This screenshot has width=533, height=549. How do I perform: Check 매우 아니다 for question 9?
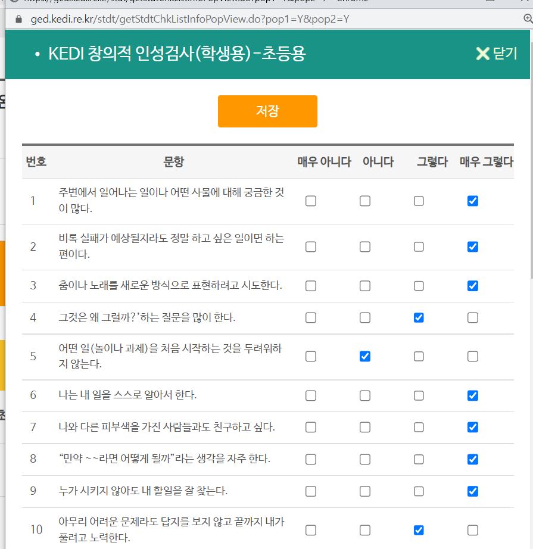click(311, 491)
